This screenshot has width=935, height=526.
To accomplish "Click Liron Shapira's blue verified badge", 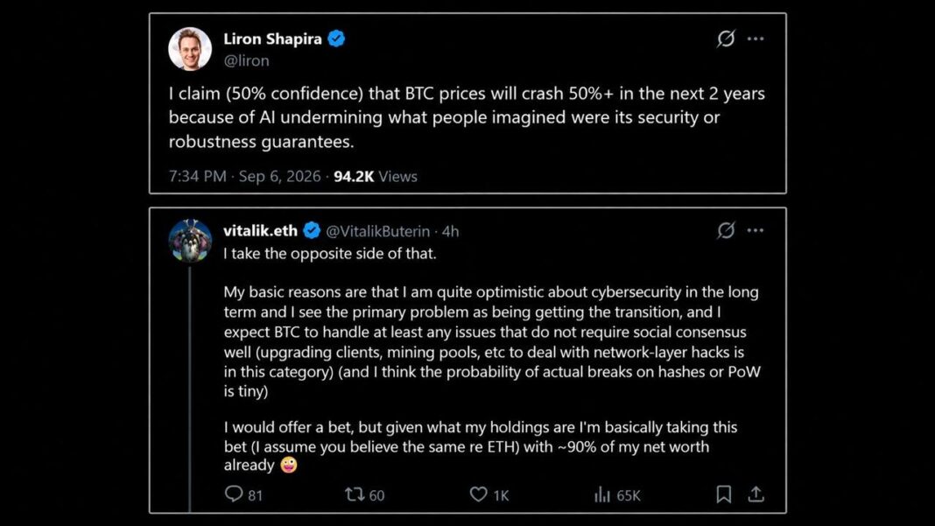I will 336,39.
